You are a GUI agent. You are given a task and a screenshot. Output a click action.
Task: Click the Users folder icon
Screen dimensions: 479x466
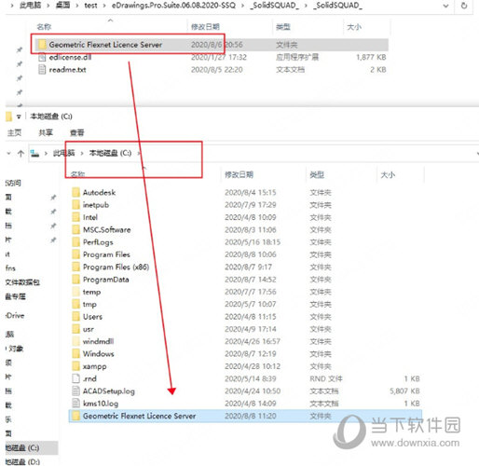pyautogui.click(x=75, y=317)
